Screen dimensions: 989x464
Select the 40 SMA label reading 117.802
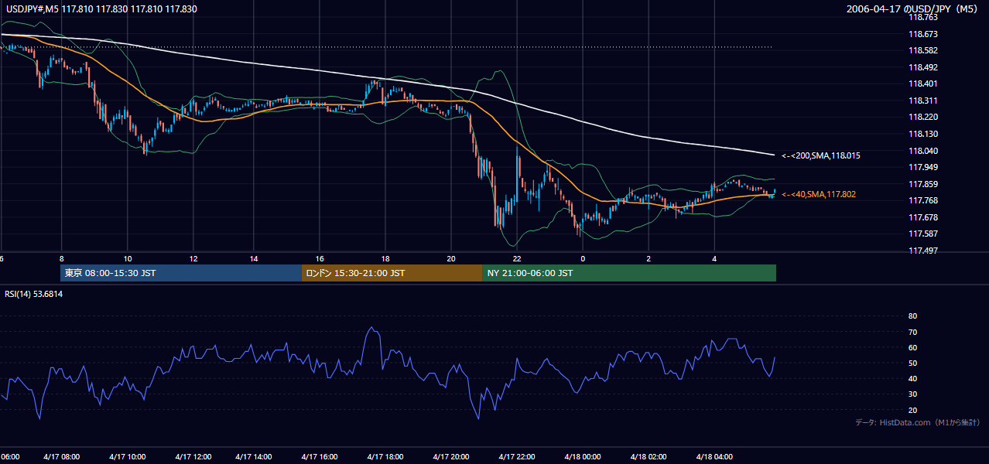click(819, 194)
